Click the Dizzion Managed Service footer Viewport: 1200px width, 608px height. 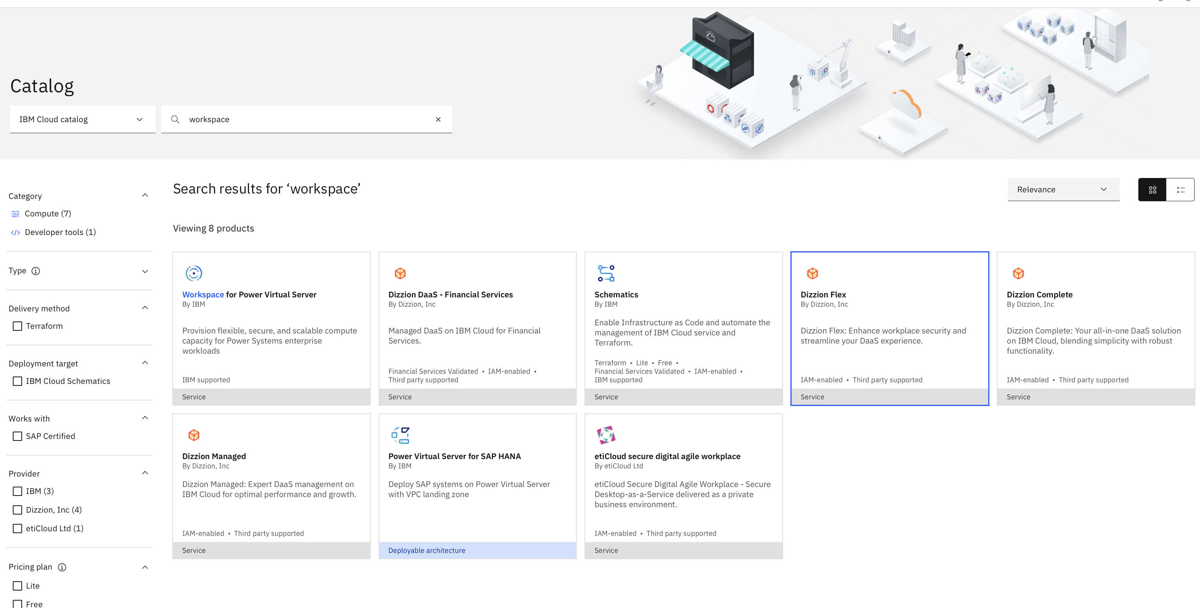pyautogui.click(x=271, y=550)
